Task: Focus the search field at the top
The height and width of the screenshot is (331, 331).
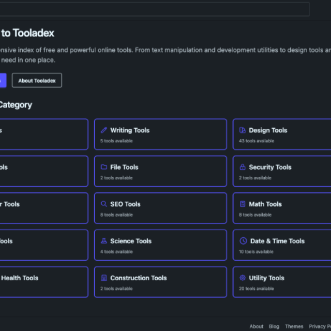Action: click(x=155, y=9)
